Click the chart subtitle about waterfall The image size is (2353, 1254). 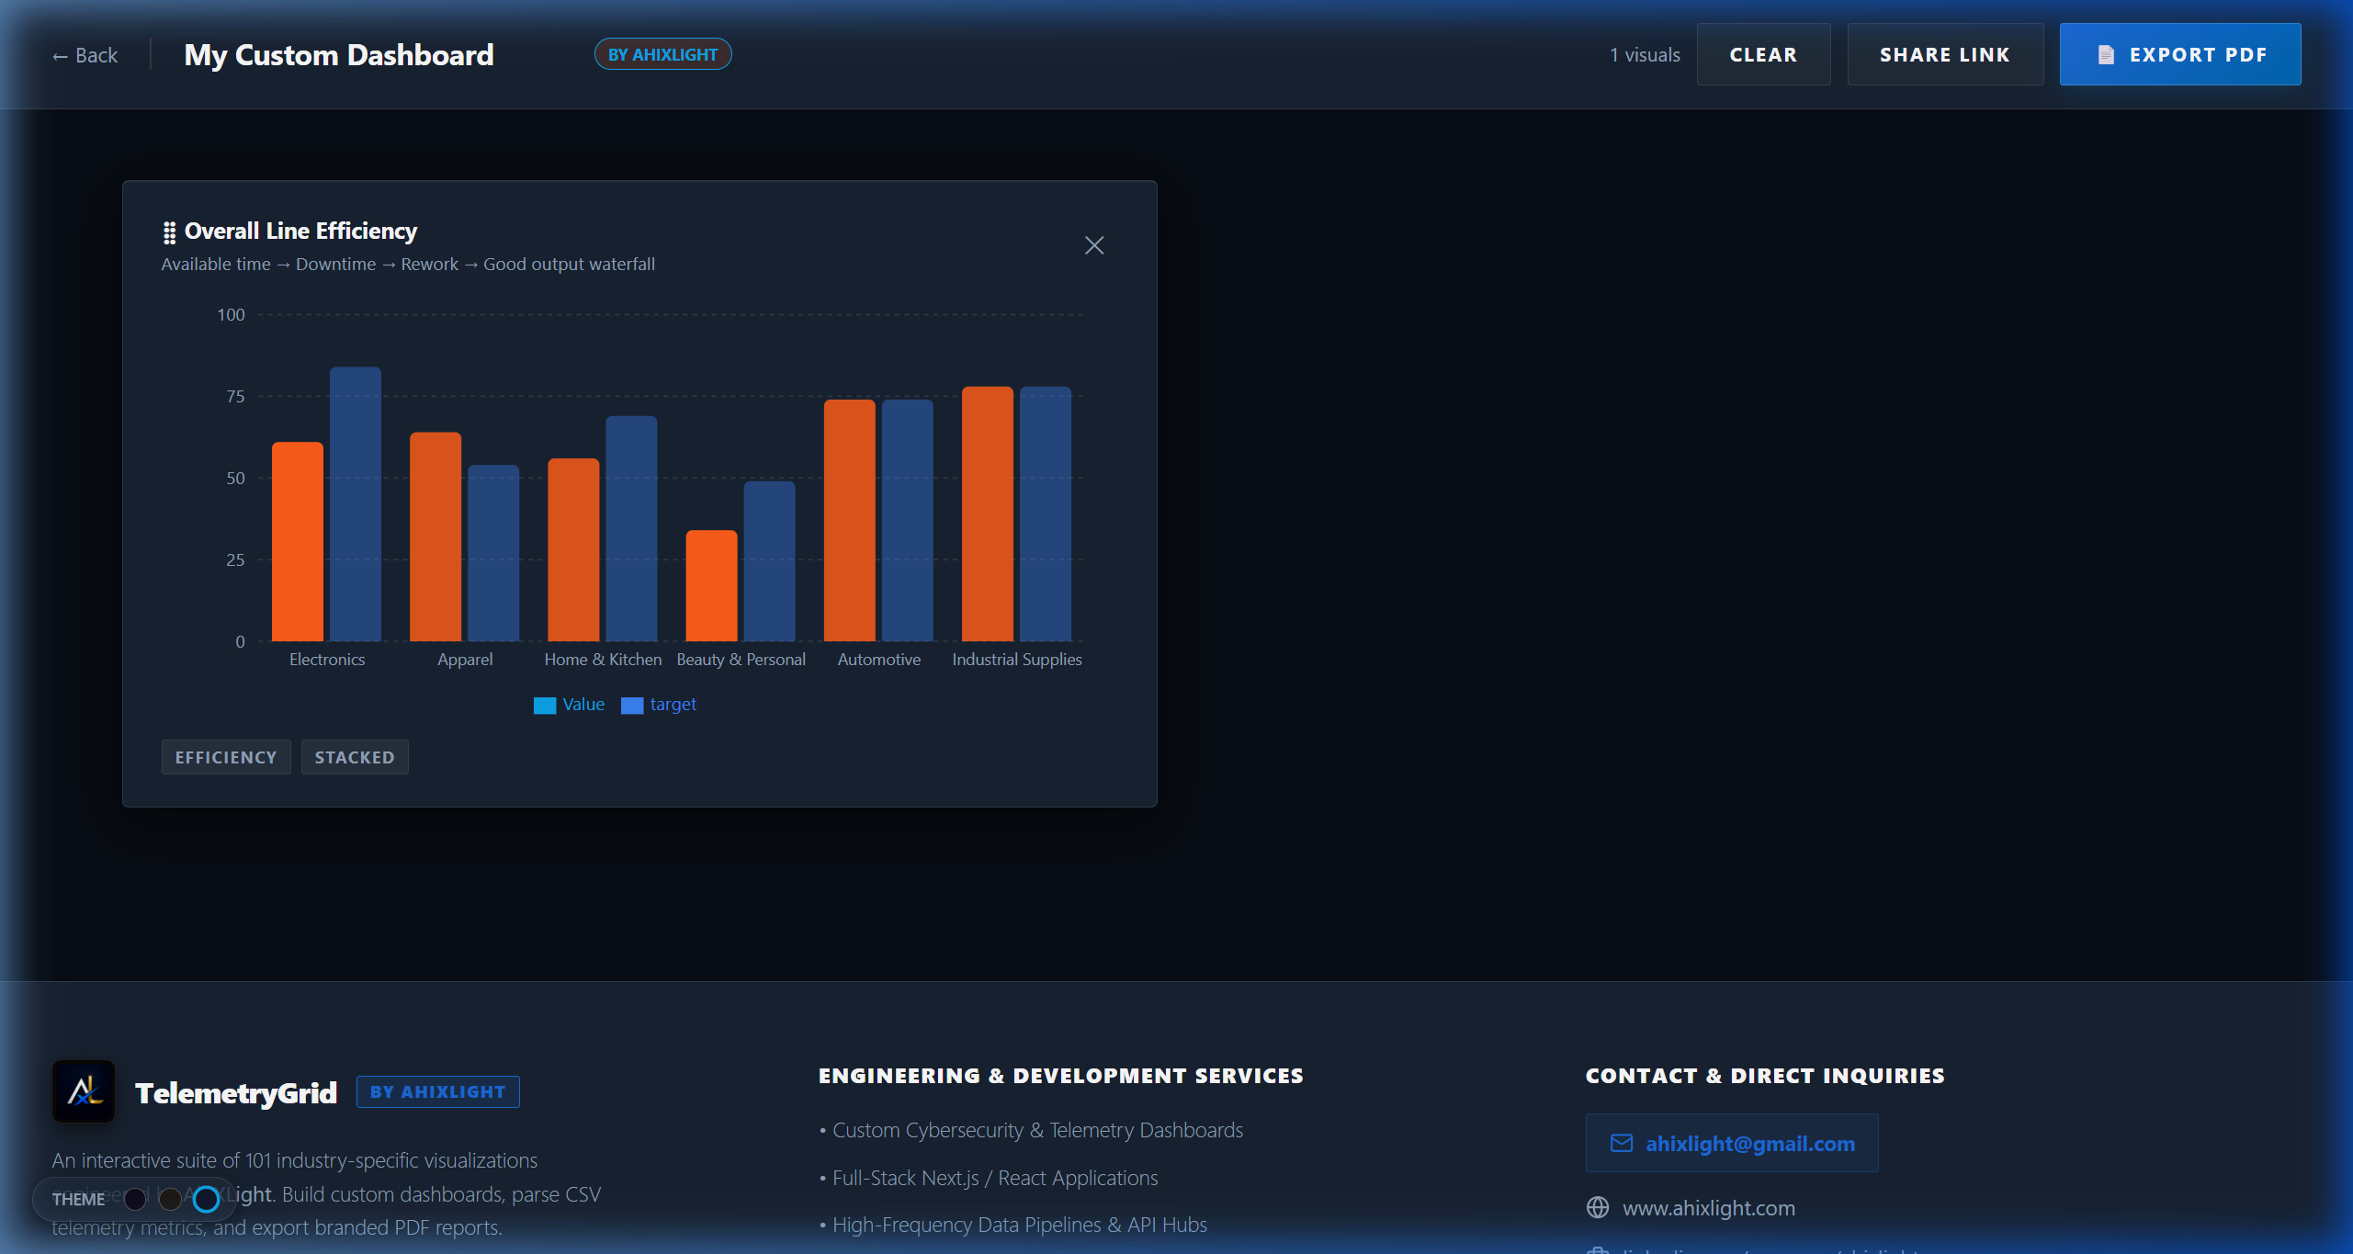tap(408, 265)
